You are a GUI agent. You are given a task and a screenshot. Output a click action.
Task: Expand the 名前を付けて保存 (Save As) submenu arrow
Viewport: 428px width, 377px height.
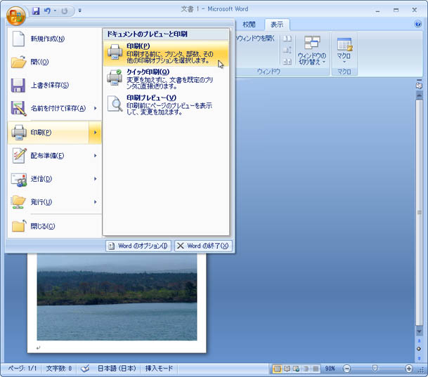pos(95,108)
